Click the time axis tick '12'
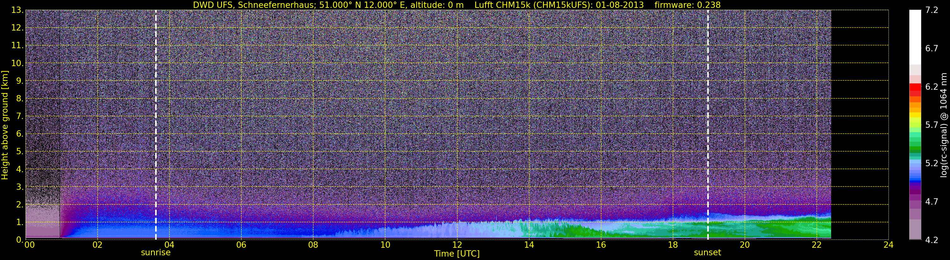The width and height of the screenshot is (950, 260). click(x=457, y=245)
